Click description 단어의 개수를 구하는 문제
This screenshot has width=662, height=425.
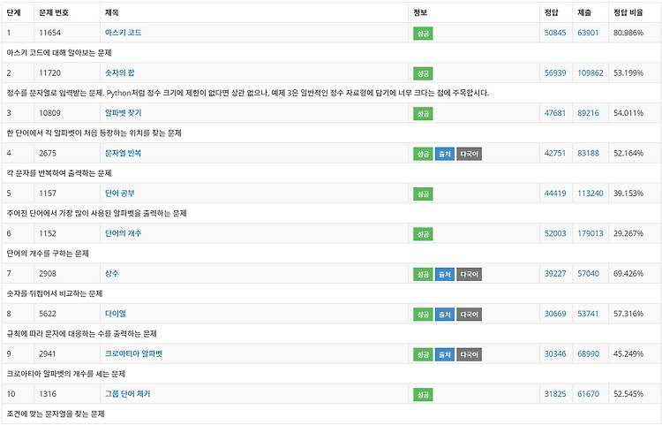(48, 254)
